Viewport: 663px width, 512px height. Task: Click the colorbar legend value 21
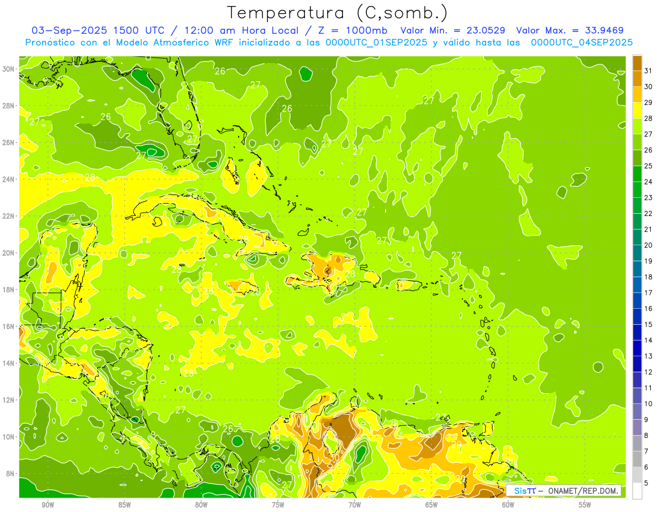pos(648,229)
